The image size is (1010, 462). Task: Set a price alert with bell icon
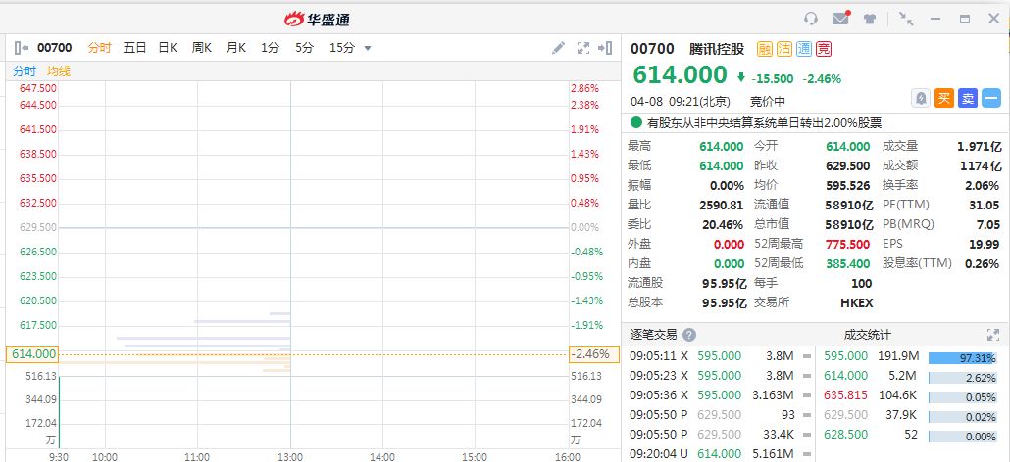[x=921, y=98]
